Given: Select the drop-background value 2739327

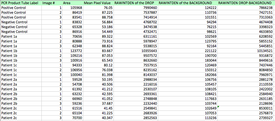Looking at the screenshot, I should (x=246, y=118).
